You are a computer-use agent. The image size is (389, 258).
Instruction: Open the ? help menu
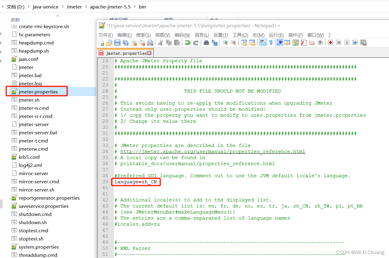pos(329,35)
